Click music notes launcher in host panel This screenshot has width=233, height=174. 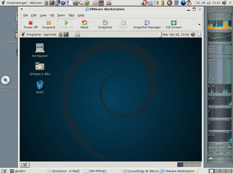[69, 3]
